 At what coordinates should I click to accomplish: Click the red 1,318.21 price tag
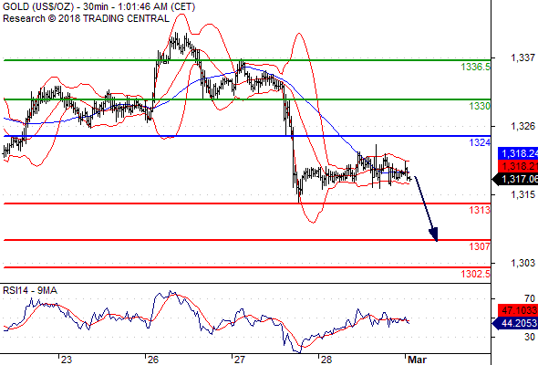tap(518, 166)
